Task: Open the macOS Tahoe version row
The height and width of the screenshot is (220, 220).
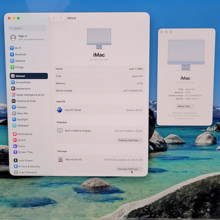Action: (x=99, y=110)
